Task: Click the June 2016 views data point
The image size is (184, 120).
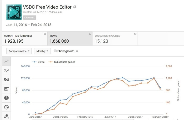Action: (x=35, y=113)
